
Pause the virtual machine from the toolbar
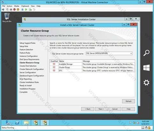[22, 10]
